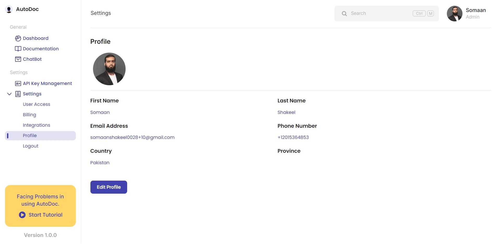Click the search magnifier icon
This screenshot has width=500, height=245.
[344, 14]
